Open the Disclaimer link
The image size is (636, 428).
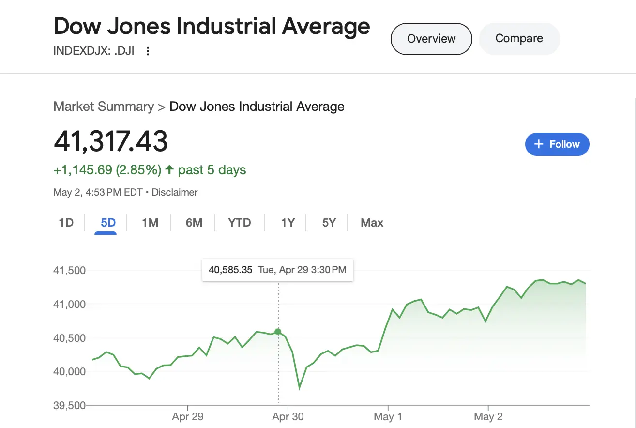[x=175, y=192]
